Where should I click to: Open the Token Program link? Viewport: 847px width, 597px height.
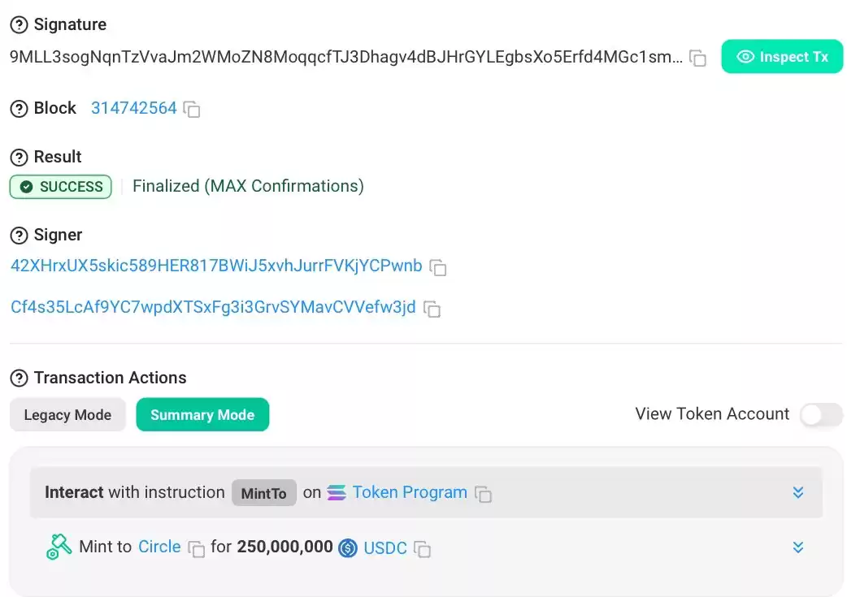coord(410,492)
